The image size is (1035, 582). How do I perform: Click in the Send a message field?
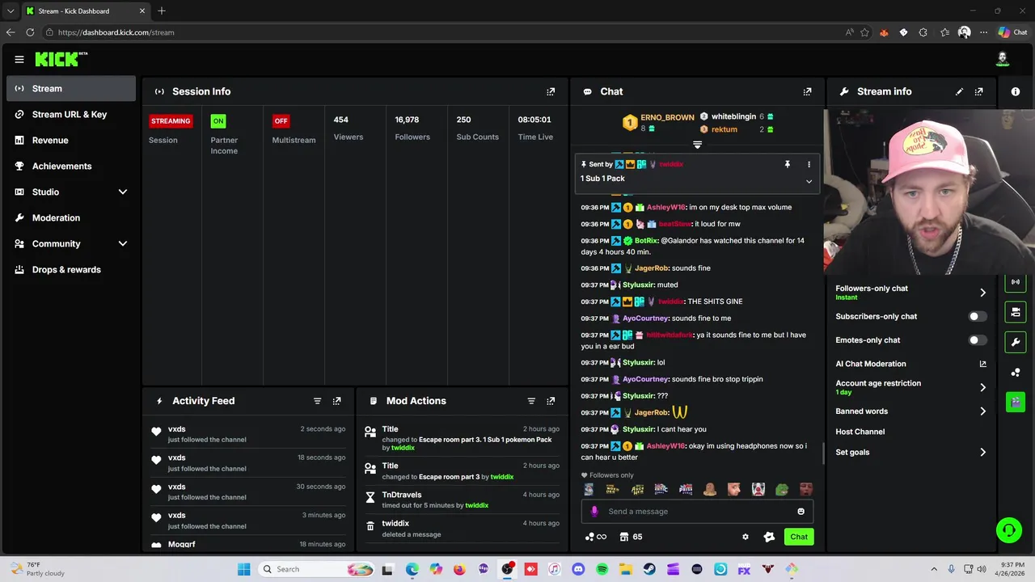pos(697,511)
